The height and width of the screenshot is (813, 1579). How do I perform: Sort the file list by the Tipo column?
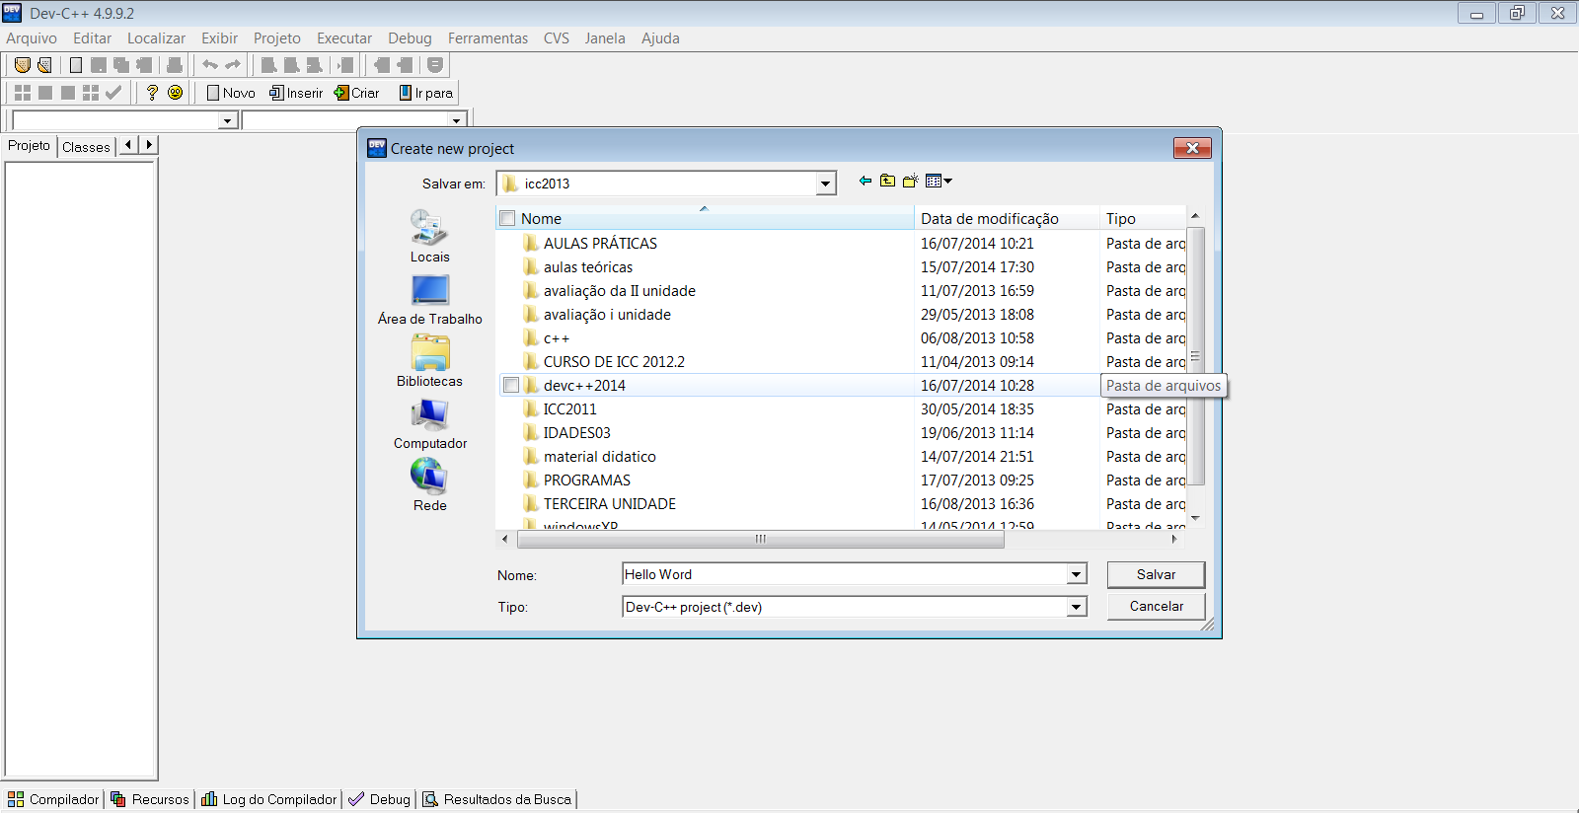tap(1143, 218)
